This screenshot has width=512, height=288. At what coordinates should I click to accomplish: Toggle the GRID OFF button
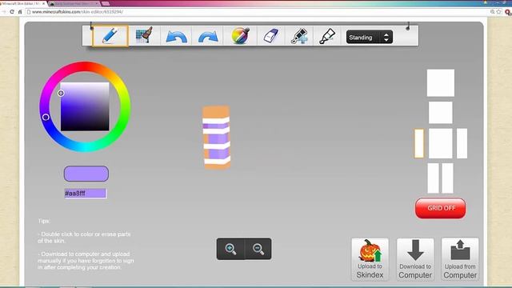441,208
